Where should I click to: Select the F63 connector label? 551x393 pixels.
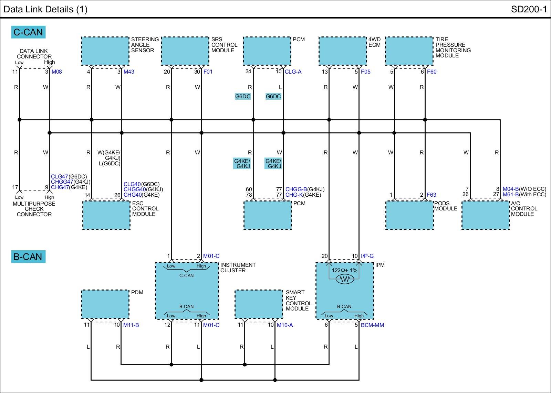pos(431,195)
